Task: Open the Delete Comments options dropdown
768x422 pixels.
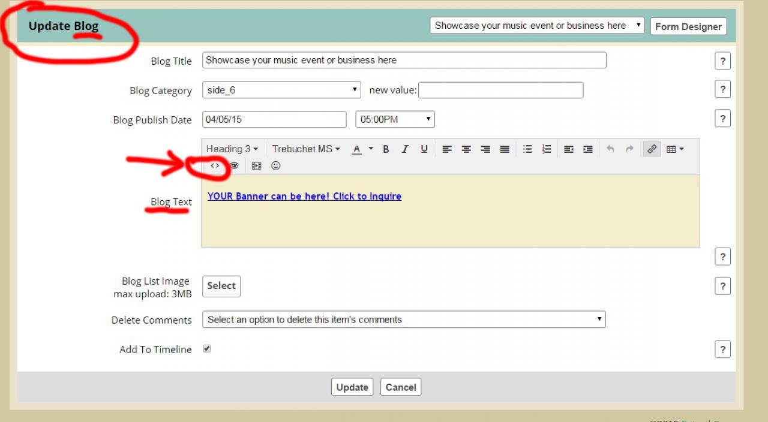Action: pyautogui.click(x=404, y=319)
